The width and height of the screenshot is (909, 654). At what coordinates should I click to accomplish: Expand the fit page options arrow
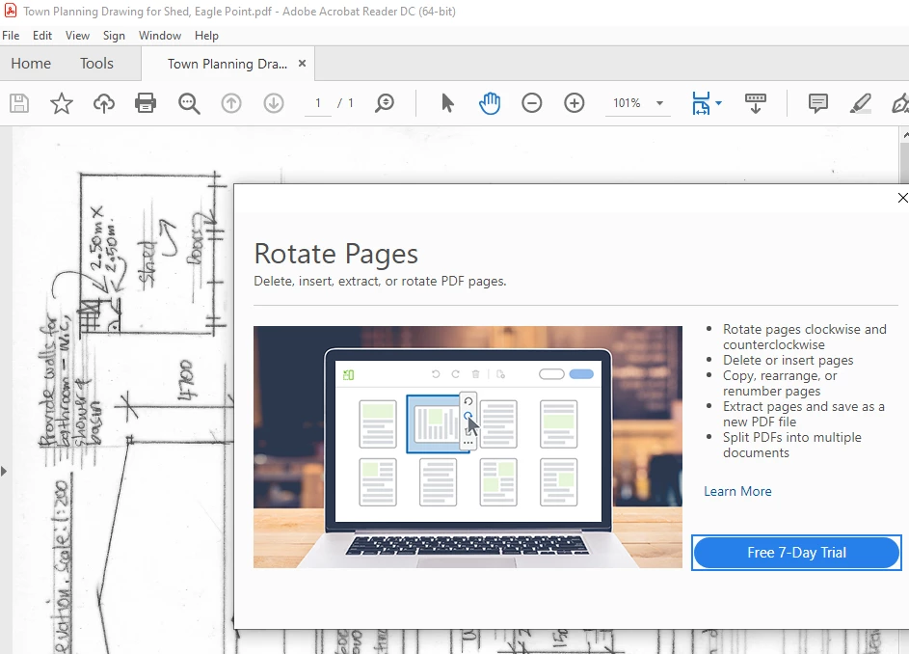pyautogui.click(x=719, y=103)
